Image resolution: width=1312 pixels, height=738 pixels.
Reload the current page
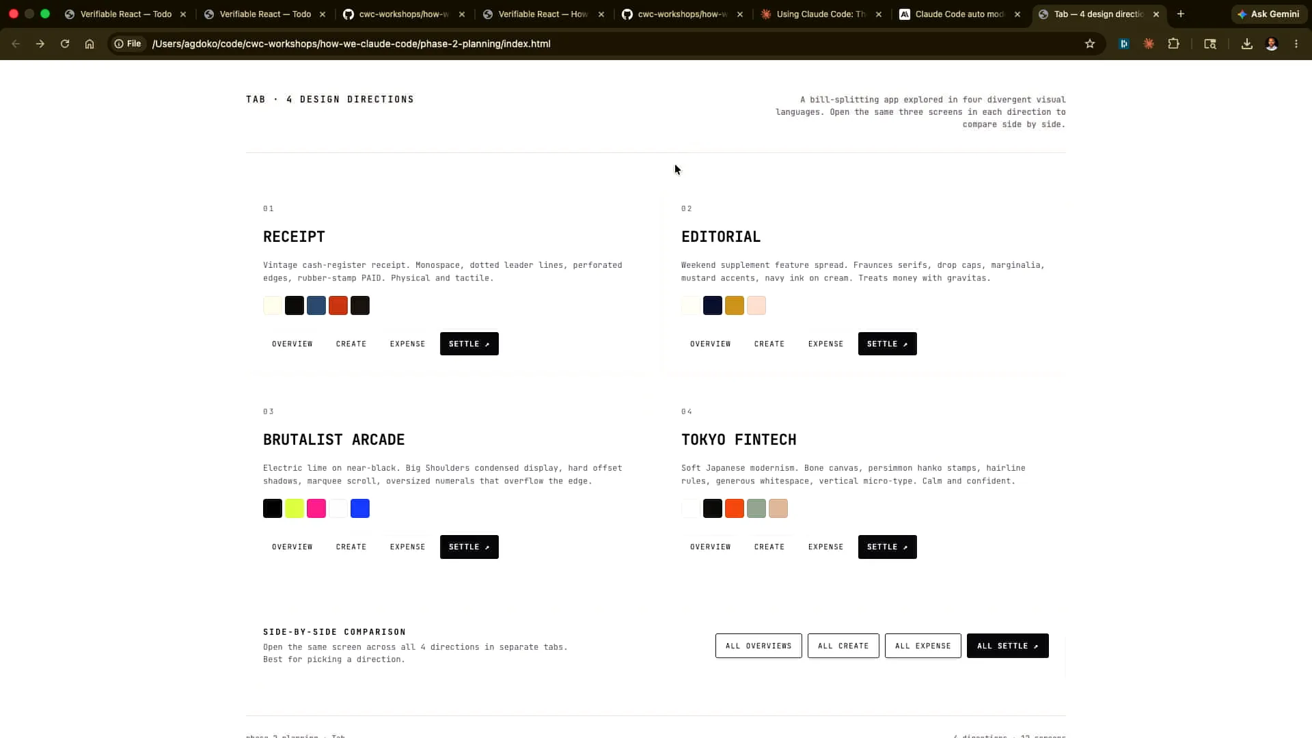(65, 44)
